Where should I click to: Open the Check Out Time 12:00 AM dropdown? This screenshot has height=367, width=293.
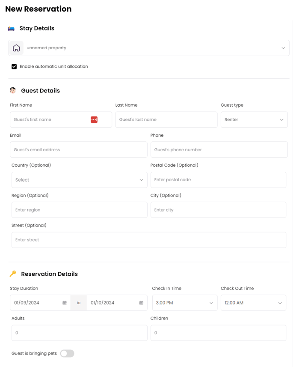pos(253,303)
